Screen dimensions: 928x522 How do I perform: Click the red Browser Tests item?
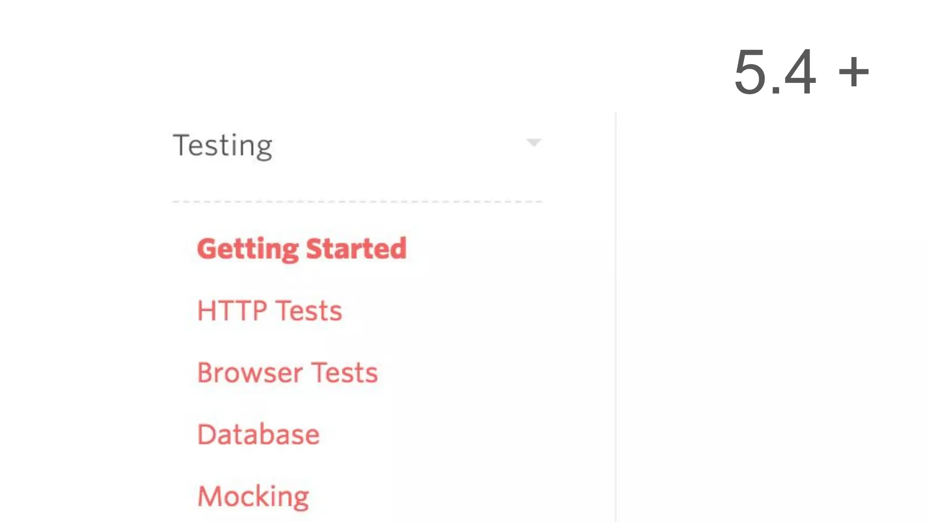(x=287, y=373)
